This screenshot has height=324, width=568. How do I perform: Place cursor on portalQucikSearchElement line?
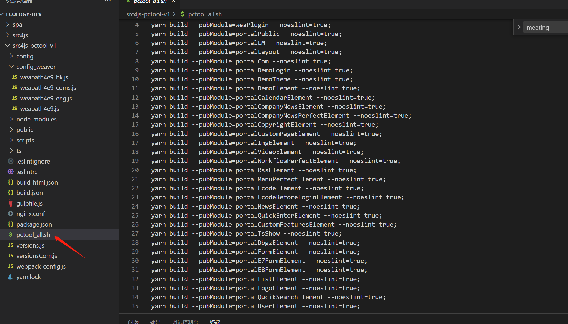(x=268, y=297)
